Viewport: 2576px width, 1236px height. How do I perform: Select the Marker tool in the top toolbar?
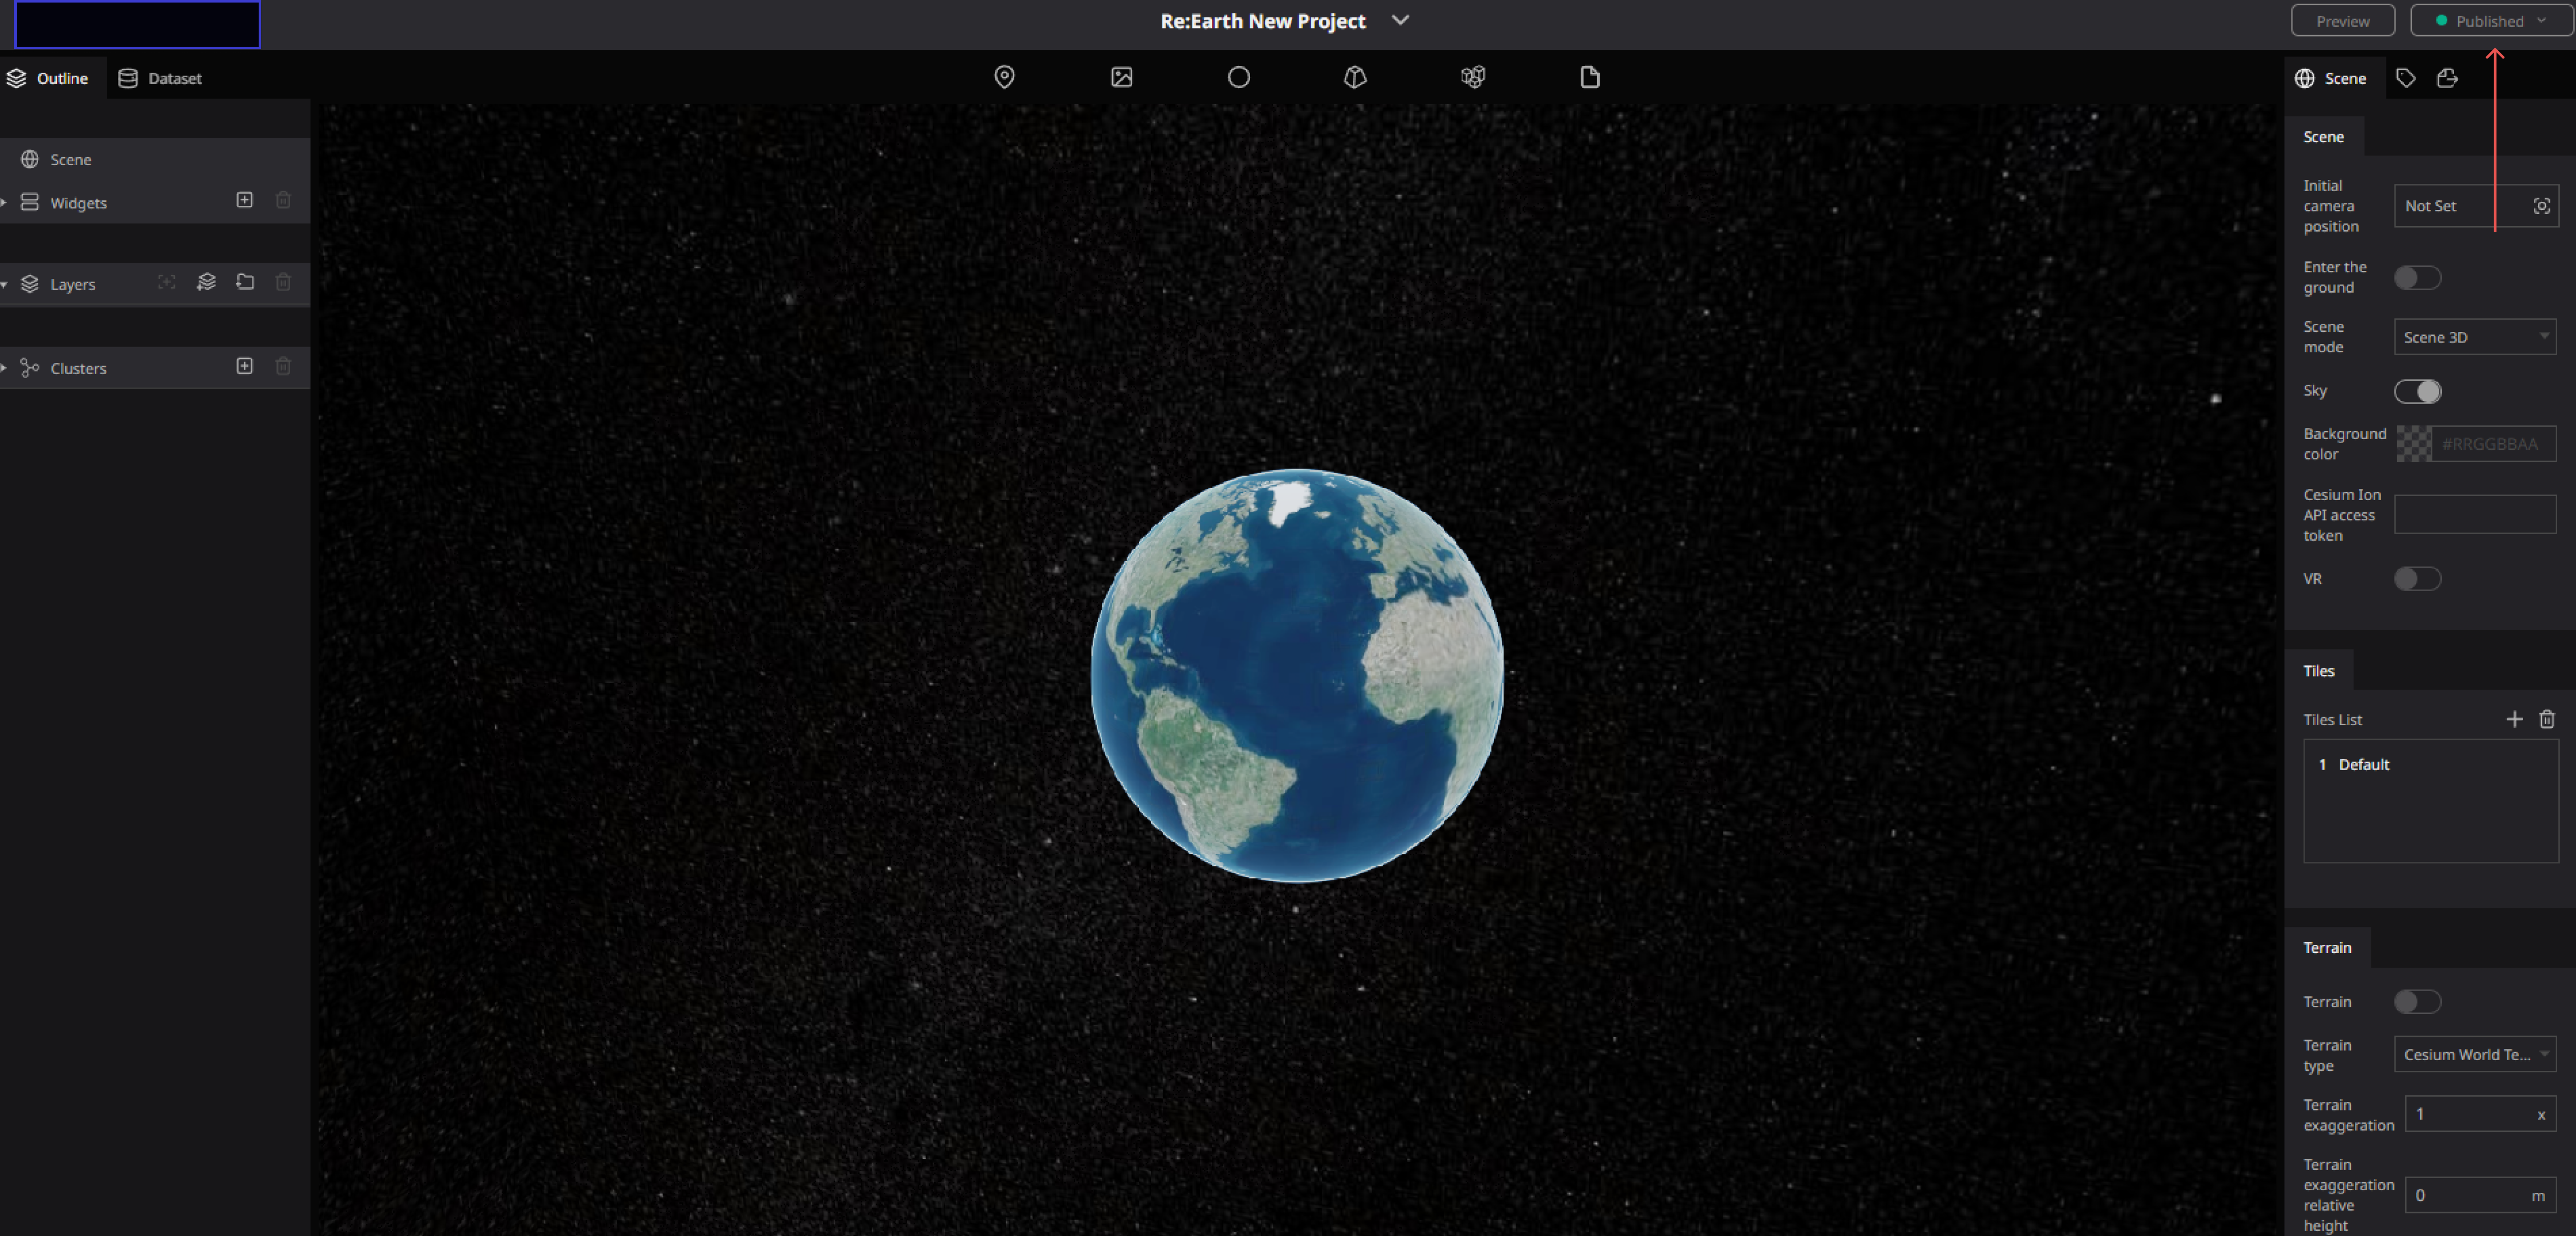click(x=1004, y=77)
